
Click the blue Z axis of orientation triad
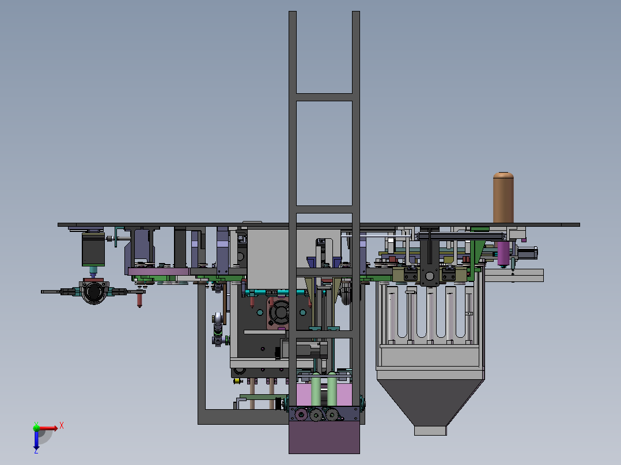(36, 440)
